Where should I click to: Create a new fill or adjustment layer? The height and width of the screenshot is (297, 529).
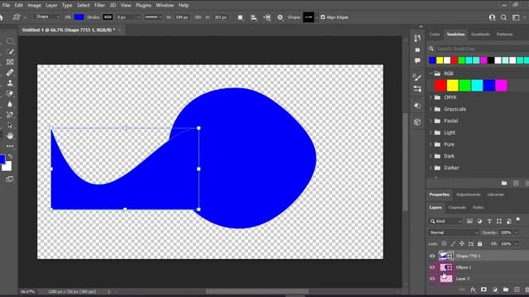[x=494, y=290]
